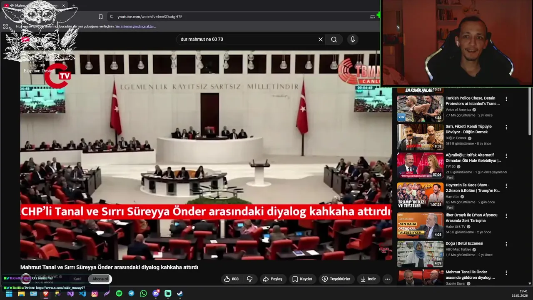Open Instagram from the taskbar
533x300 pixels.
pyautogui.click(x=95, y=293)
